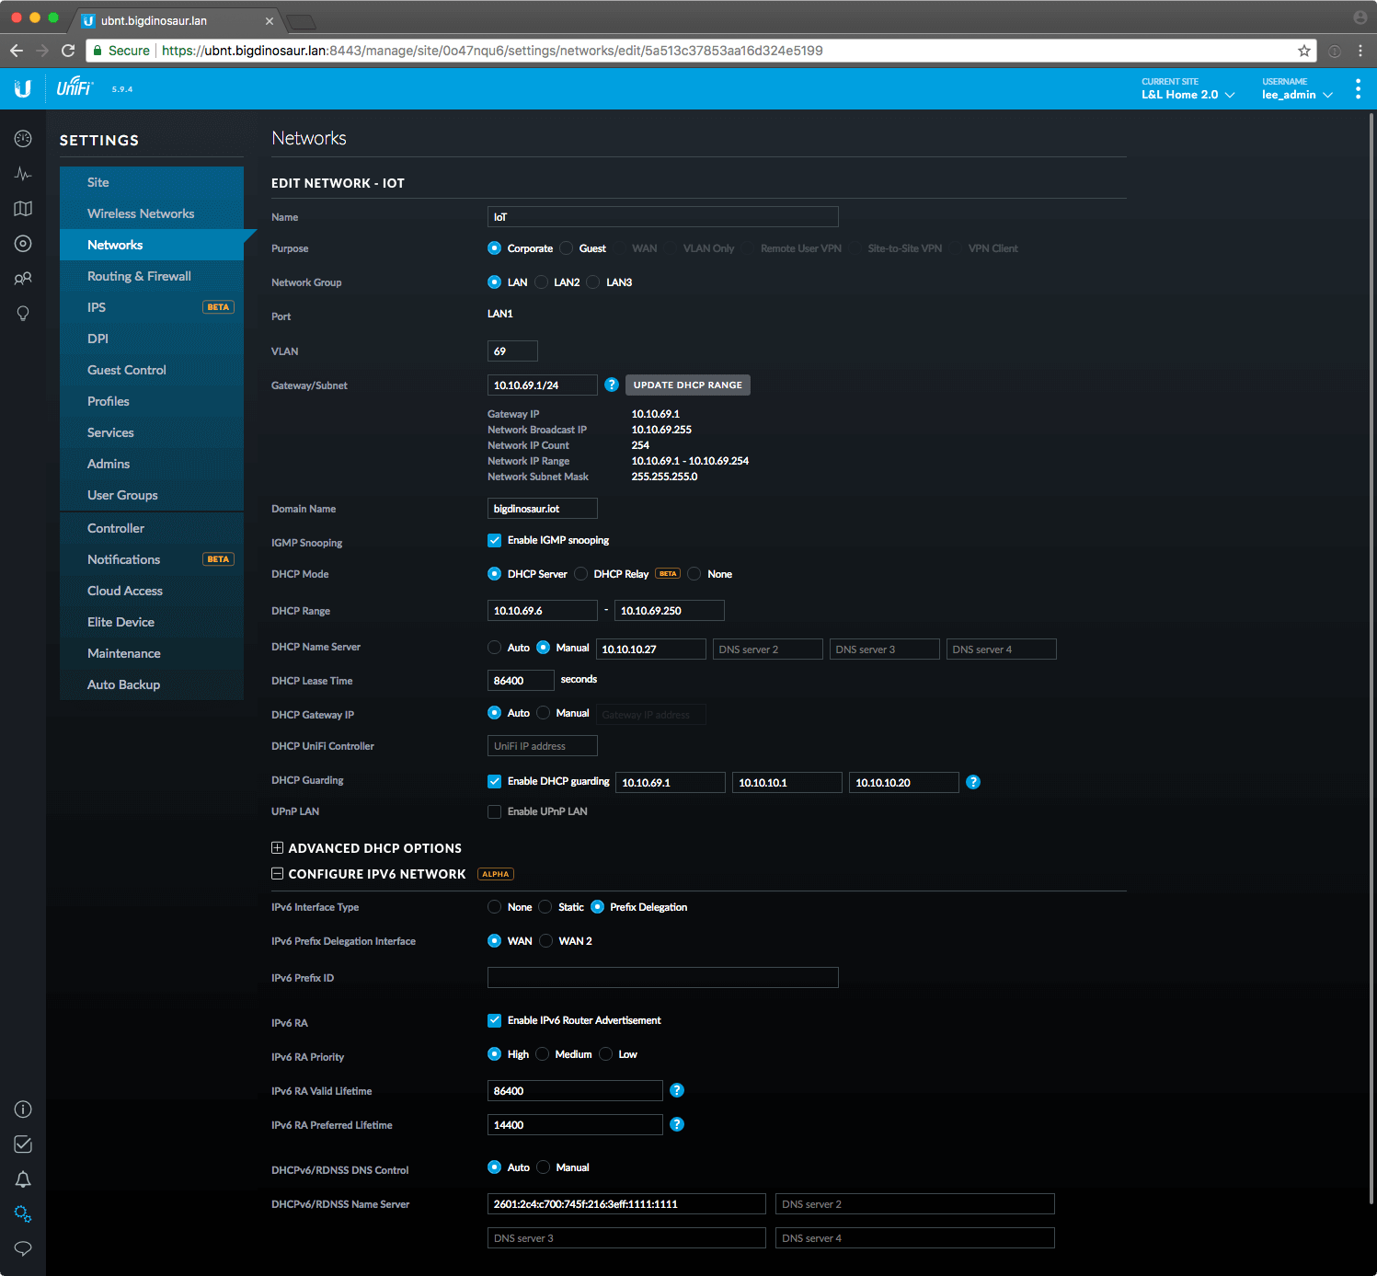Enable the UPnP LAN checkbox
This screenshot has width=1377, height=1276.
click(x=495, y=811)
